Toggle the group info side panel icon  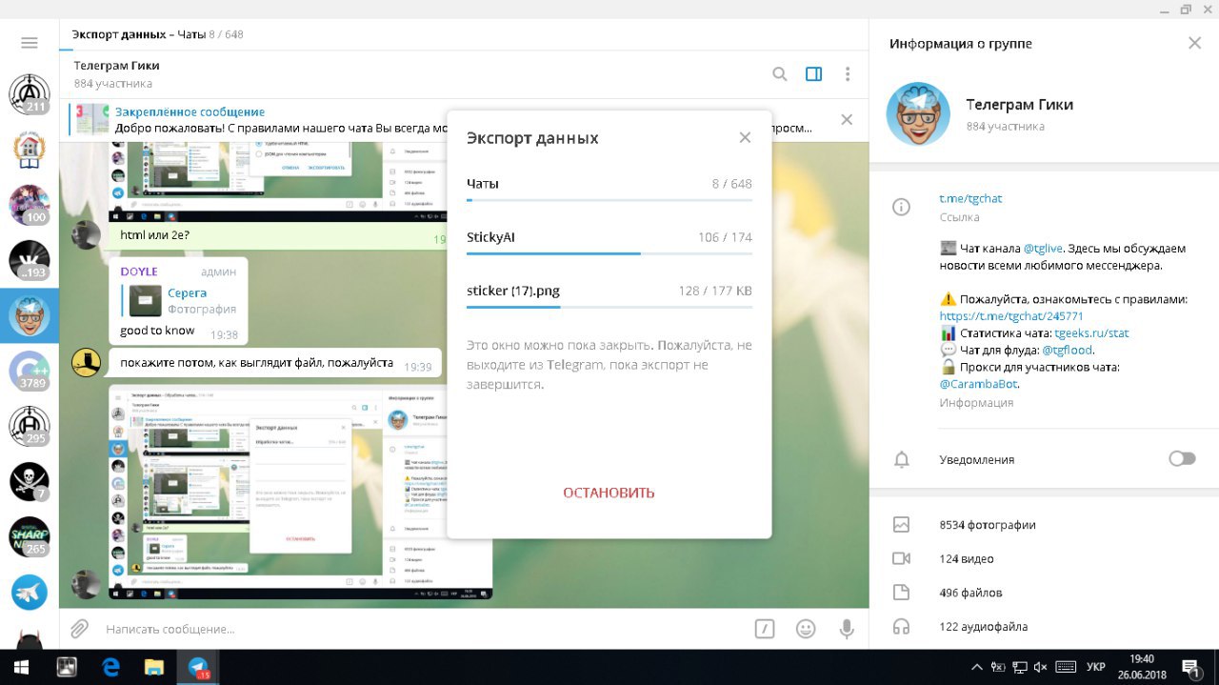pyautogui.click(x=813, y=74)
